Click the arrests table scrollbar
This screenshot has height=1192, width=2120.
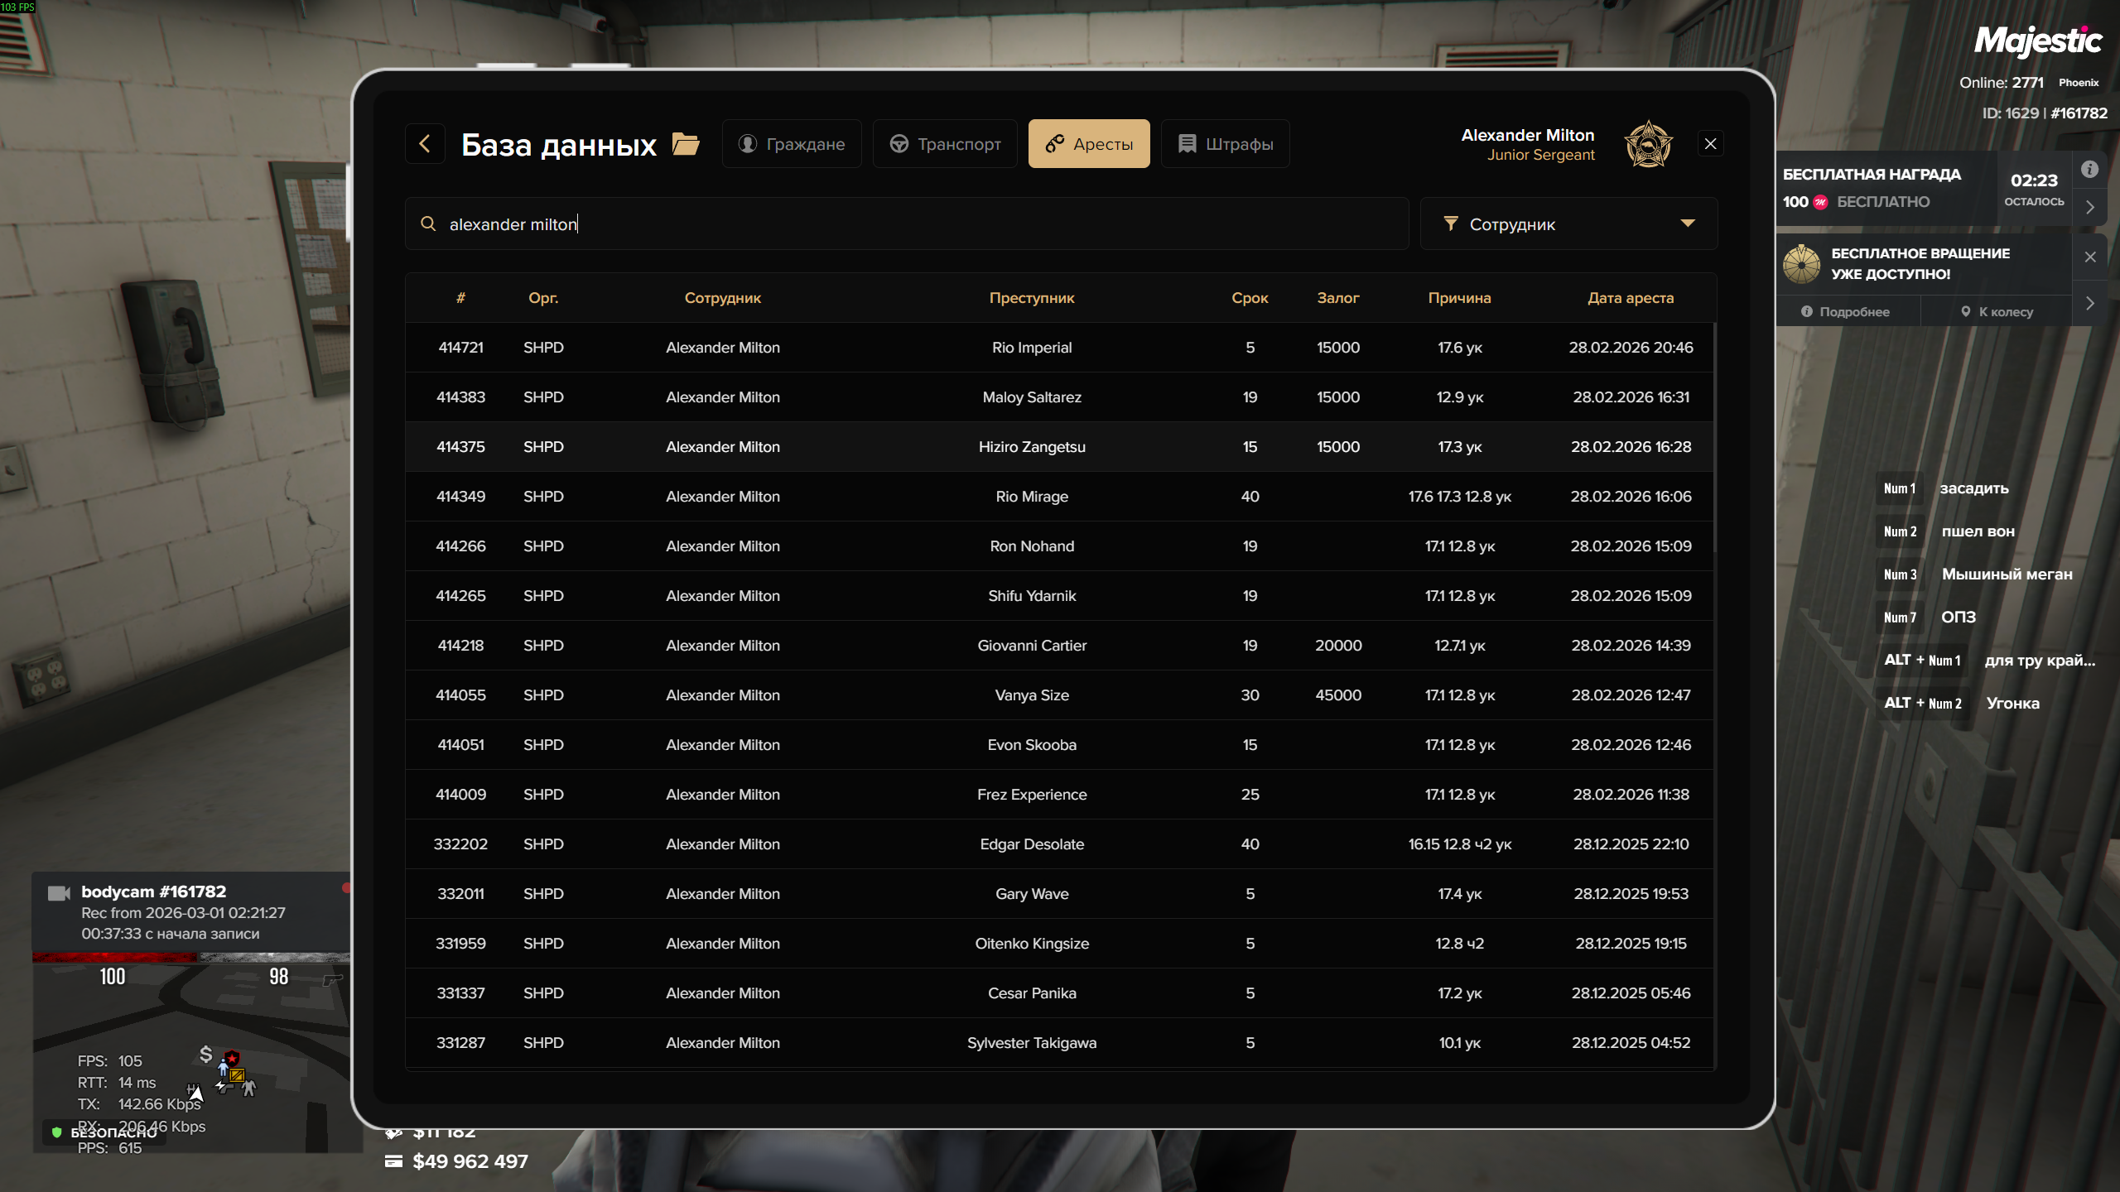click(x=1714, y=439)
